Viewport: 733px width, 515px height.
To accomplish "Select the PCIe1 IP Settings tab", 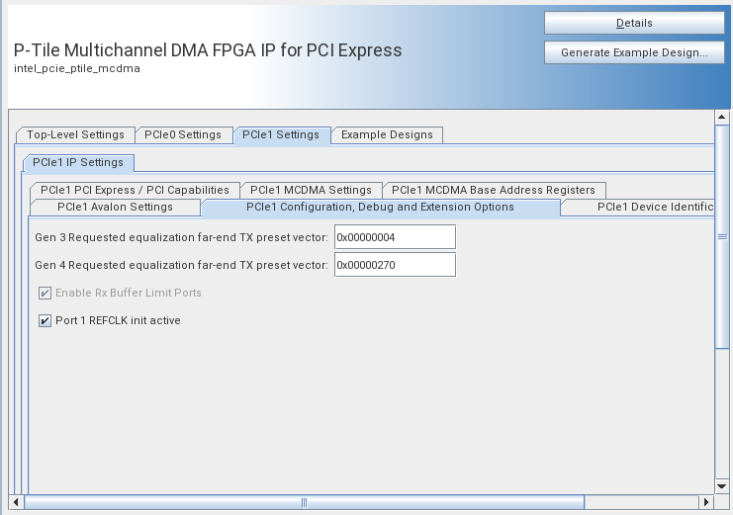I will (x=78, y=162).
